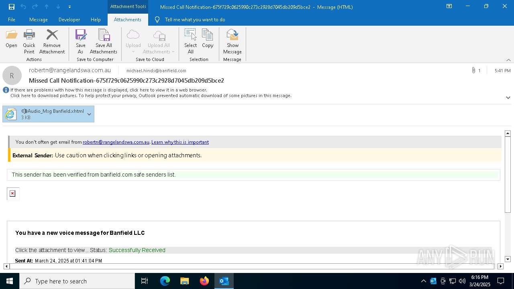Viewport: 514px width, 289px height.
Task: Click the vertical scrollbar down arrow
Action: click(x=508, y=259)
